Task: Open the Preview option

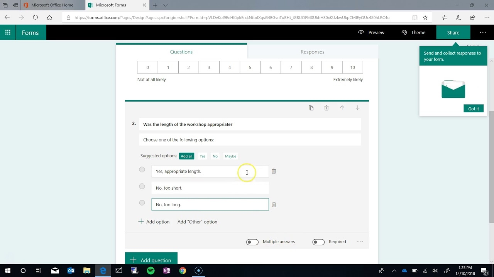Action: point(371,33)
